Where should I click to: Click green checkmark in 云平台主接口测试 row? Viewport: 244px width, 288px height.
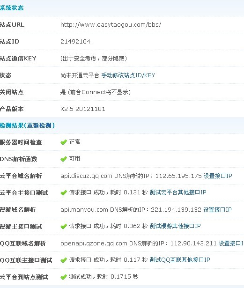coord(64,193)
